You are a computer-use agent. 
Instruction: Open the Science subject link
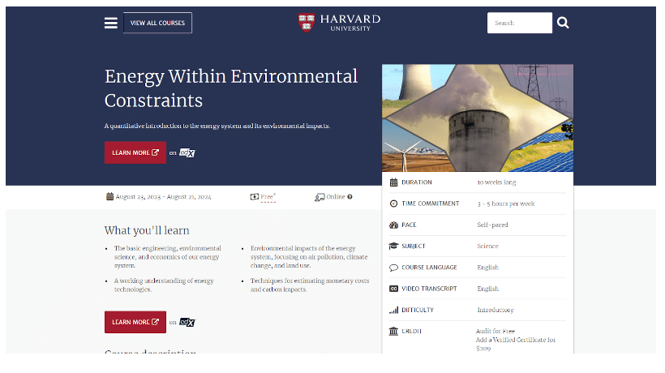(x=487, y=246)
